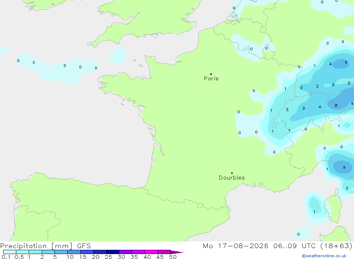The height and width of the screenshot is (259, 354).
Task: Click the Paris location dot marker
Action: (x=211, y=74)
